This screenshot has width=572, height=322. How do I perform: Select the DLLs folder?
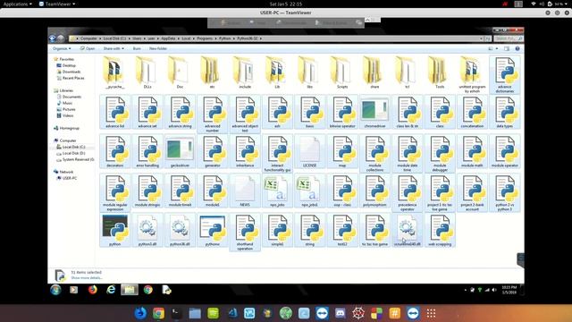(x=147, y=72)
